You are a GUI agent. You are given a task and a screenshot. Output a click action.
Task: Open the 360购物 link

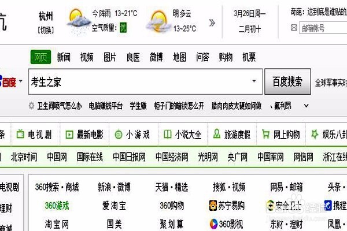point(172,206)
